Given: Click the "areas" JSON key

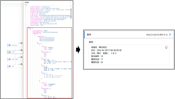Looking at the screenshot, I should click(x=39, y=44).
